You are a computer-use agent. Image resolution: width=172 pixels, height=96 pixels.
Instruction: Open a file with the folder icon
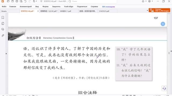(8, 1)
